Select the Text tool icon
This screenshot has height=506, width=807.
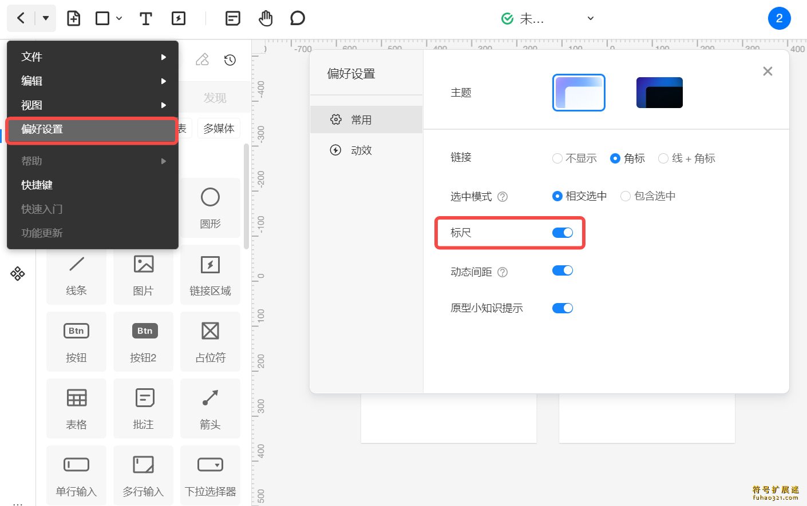pyautogui.click(x=146, y=18)
